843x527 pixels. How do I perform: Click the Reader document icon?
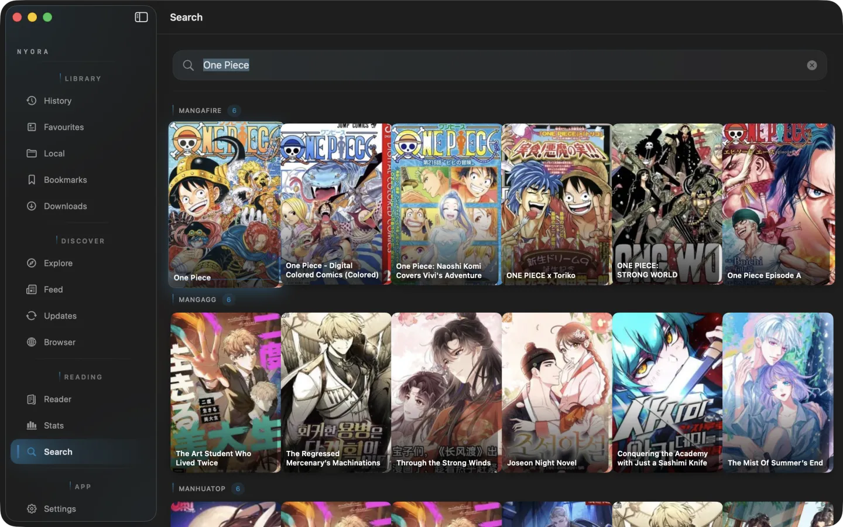32,399
